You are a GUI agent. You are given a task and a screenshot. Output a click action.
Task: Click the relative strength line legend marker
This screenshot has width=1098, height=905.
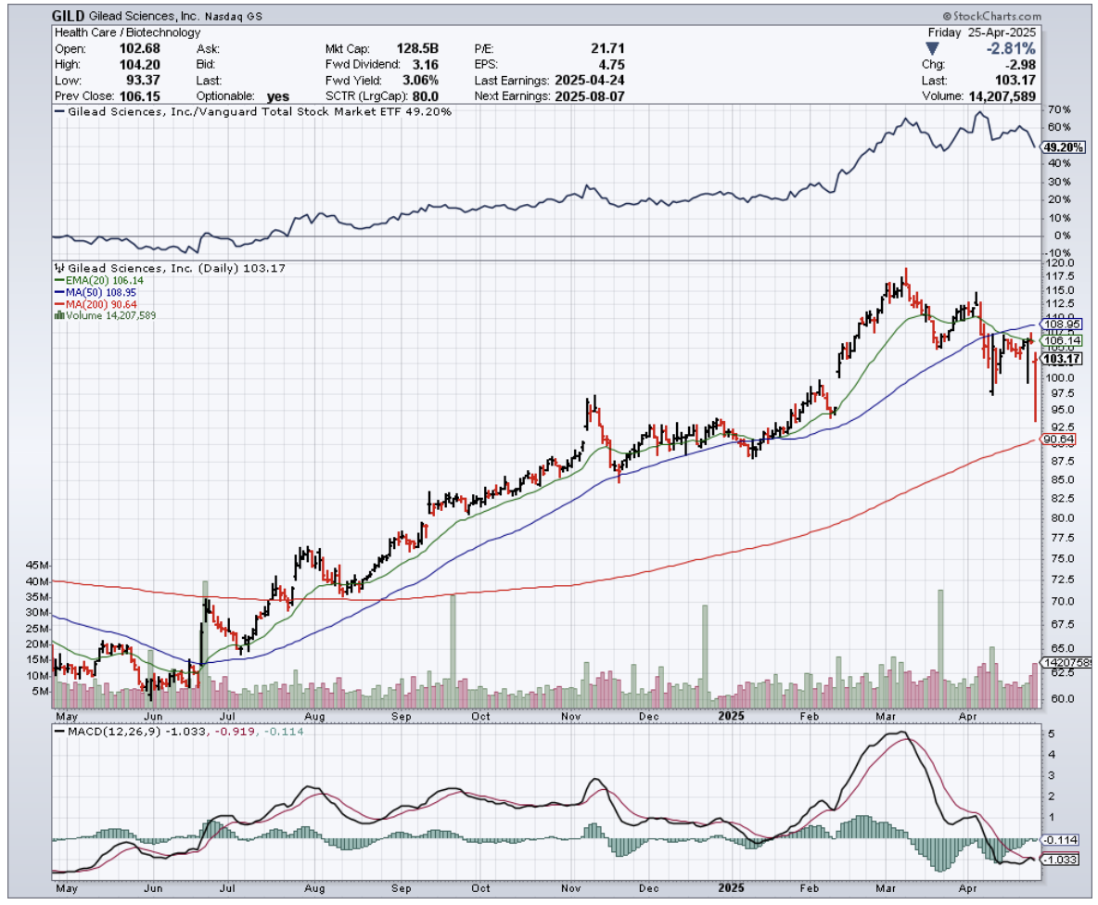61,112
